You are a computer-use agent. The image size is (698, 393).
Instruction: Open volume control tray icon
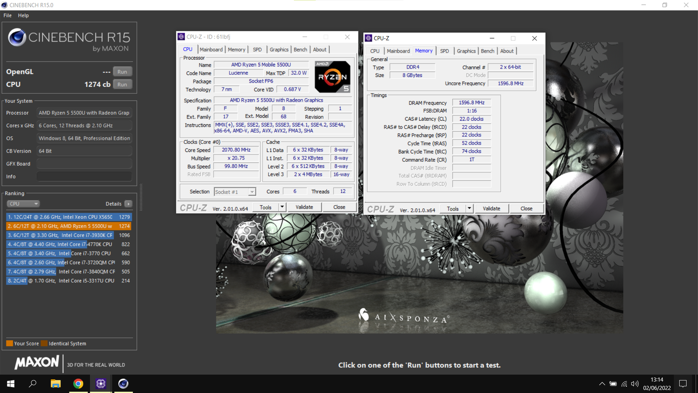point(635,384)
